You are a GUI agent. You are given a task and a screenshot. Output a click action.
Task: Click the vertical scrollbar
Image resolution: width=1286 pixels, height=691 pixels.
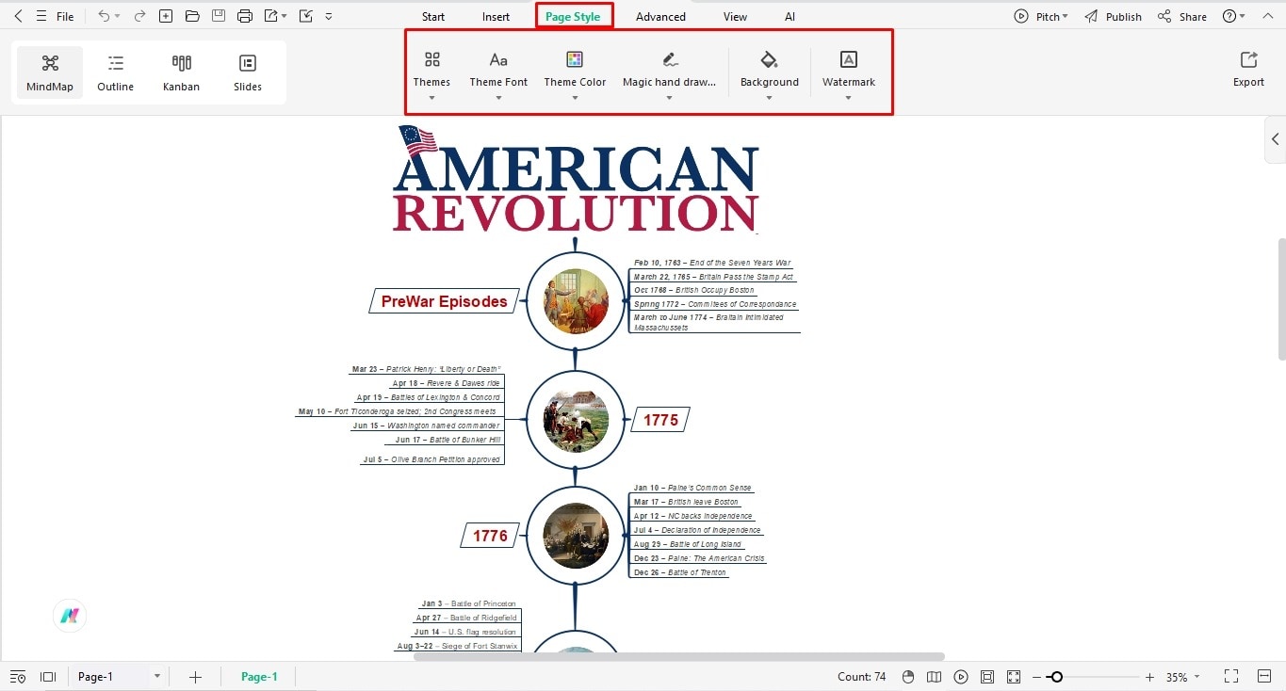pyautogui.click(x=1281, y=297)
